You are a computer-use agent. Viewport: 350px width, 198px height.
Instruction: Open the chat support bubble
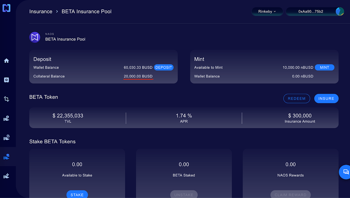(346, 172)
